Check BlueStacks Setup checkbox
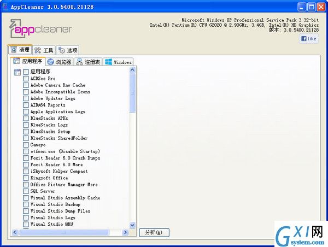Image resolution: width=328 pixels, height=247 pixels. tap(26, 132)
